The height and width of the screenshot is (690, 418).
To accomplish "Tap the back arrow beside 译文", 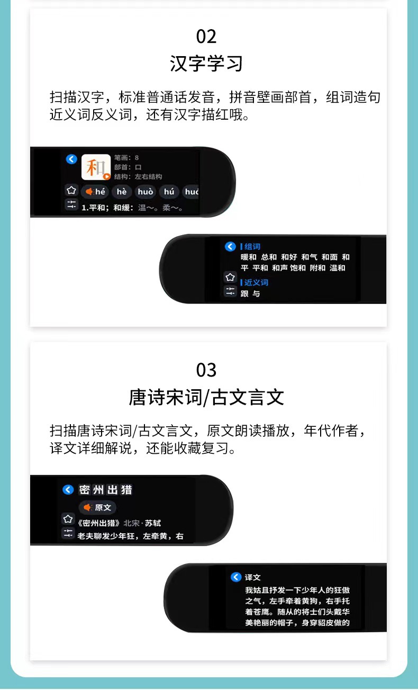I will tap(236, 577).
